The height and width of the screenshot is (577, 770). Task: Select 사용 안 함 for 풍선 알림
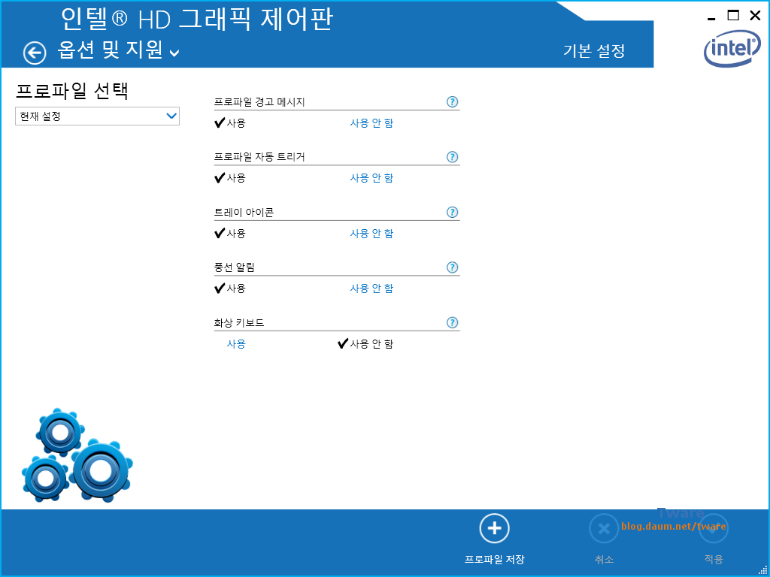(x=371, y=288)
